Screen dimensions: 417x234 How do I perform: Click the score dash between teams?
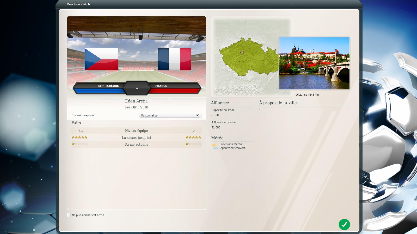point(137,88)
